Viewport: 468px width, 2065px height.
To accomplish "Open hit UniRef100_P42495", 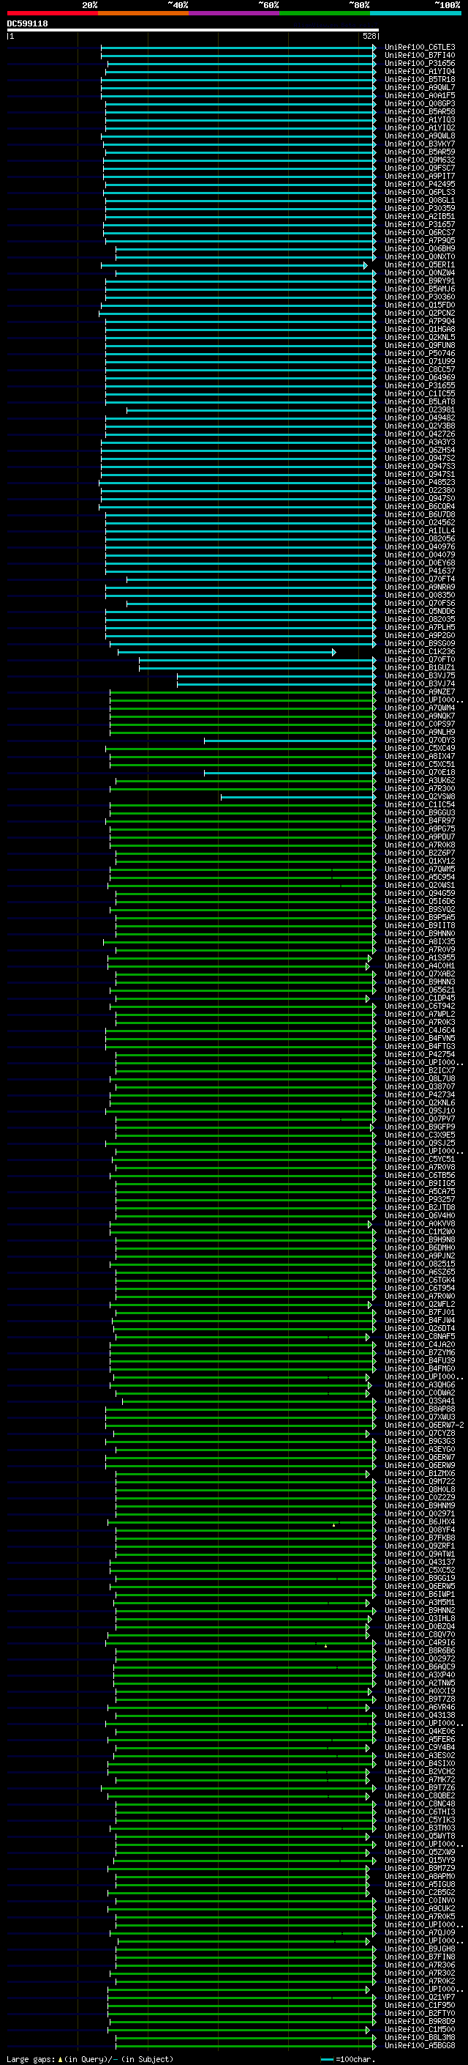I will coord(419,185).
